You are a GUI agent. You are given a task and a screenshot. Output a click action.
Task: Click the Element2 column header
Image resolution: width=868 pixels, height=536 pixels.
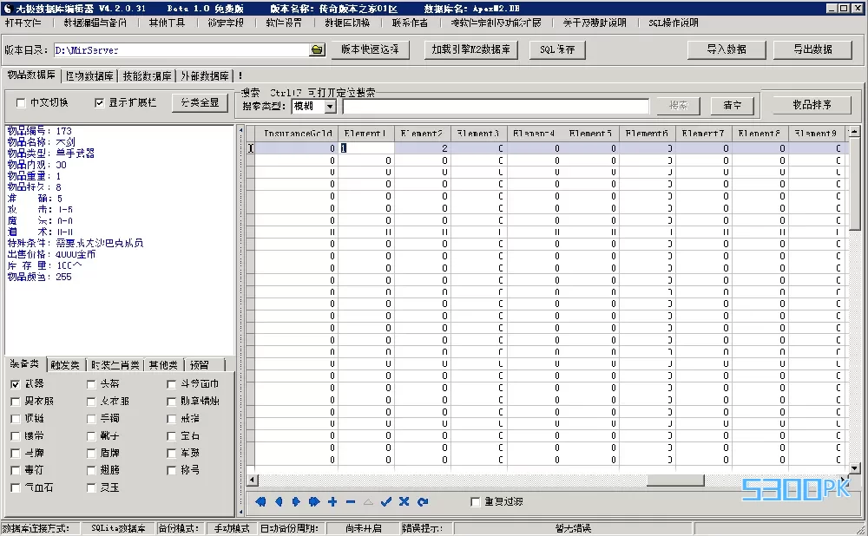423,134
